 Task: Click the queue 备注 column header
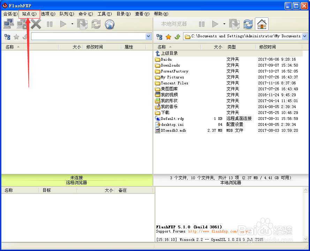tap(134, 190)
